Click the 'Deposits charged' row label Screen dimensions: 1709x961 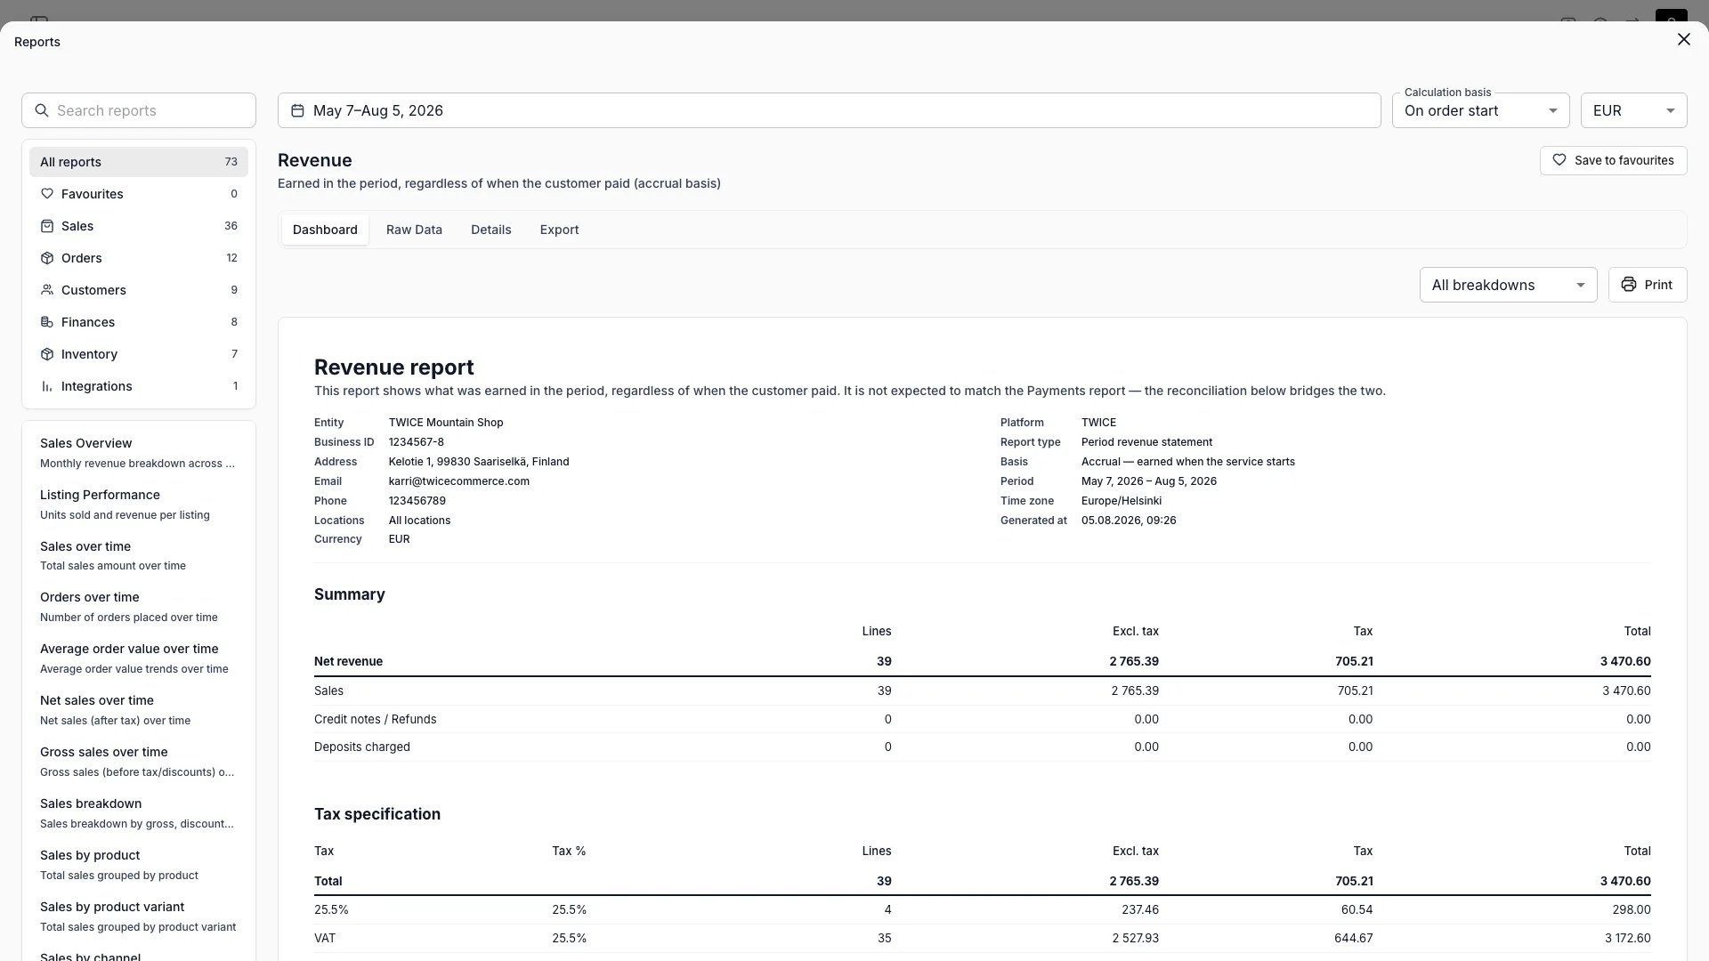pyautogui.click(x=362, y=747)
